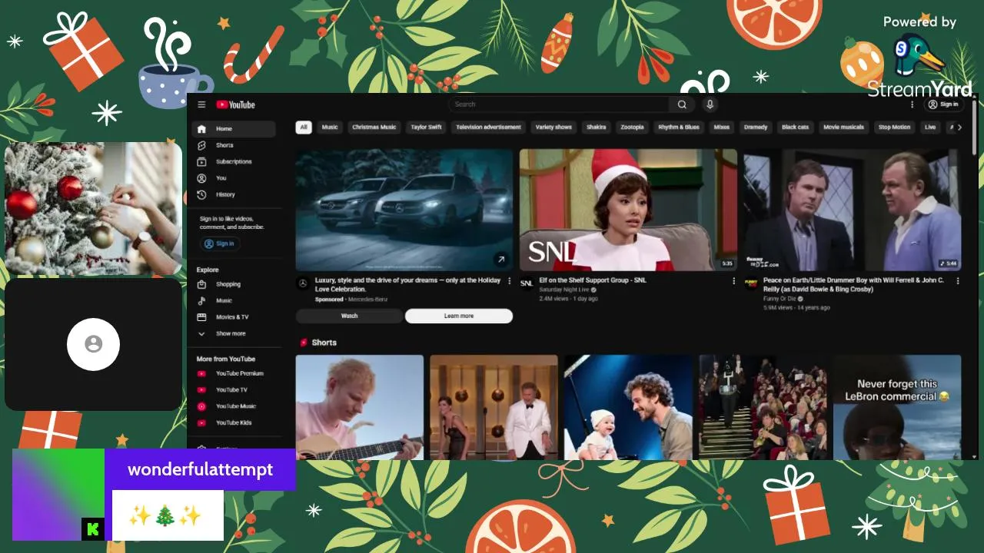This screenshot has width=984, height=553.
Task: Select the Live chip
Action: (930, 127)
